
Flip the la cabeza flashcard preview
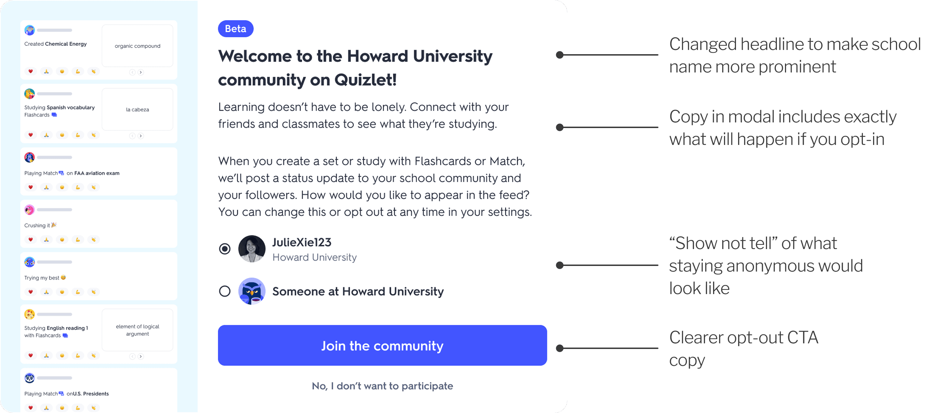point(137,109)
